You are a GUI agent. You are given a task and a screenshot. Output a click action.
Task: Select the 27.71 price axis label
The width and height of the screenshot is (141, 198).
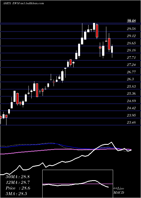pyautogui.click(x=131, y=58)
